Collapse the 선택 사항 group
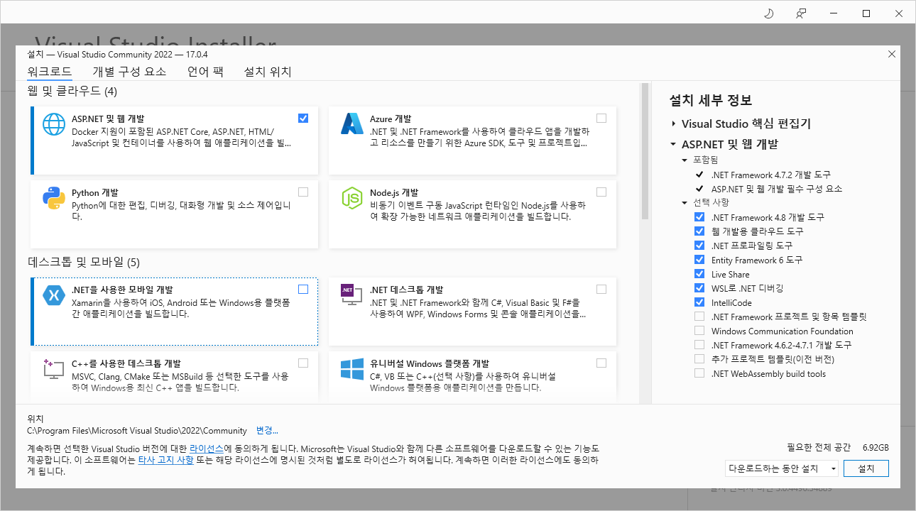 tap(685, 203)
